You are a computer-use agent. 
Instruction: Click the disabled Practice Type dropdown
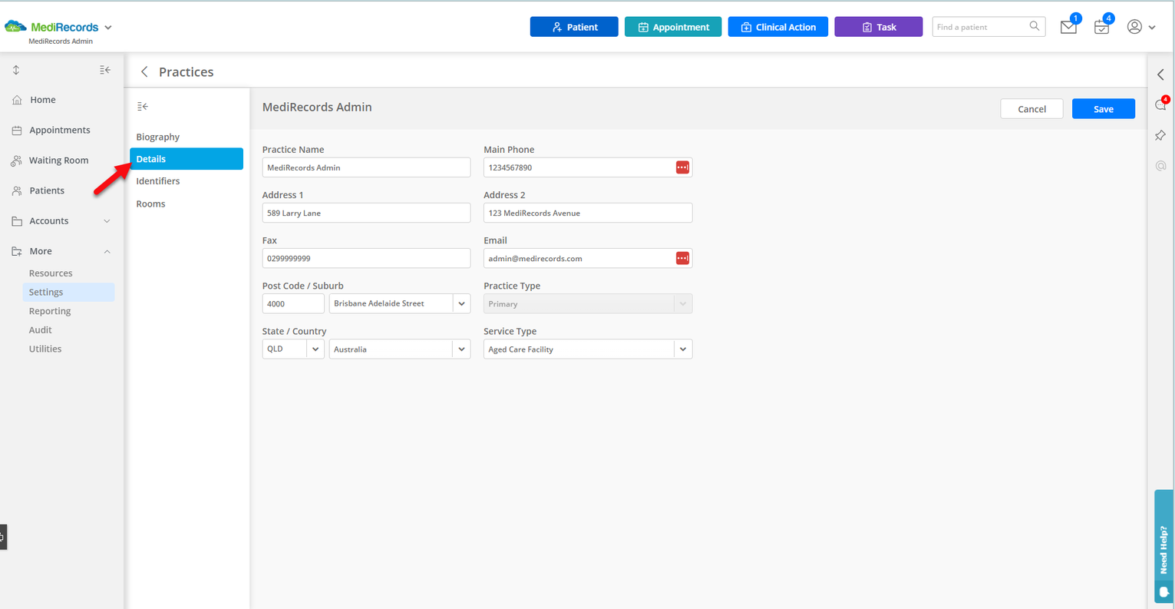tap(588, 303)
